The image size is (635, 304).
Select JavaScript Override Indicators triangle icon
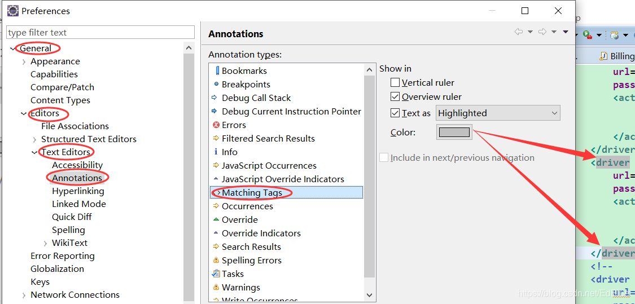pos(216,179)
